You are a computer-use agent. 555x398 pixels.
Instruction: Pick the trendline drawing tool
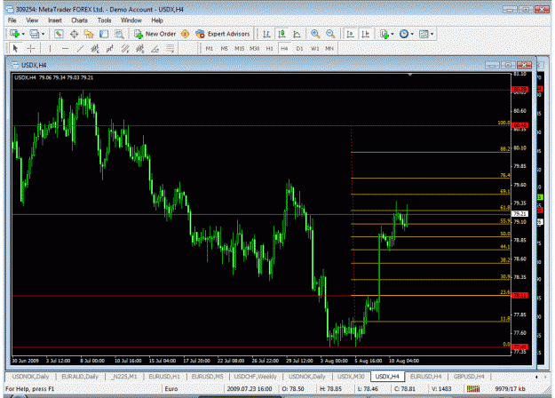point(80,49)
